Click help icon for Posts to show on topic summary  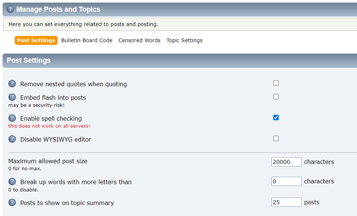pyautogui.click(x=12, y=202)
